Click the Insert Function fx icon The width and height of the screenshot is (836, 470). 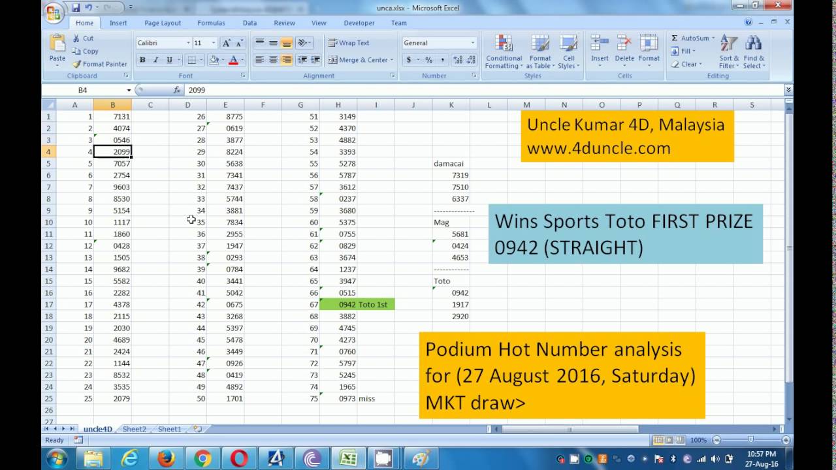(176, 90)
